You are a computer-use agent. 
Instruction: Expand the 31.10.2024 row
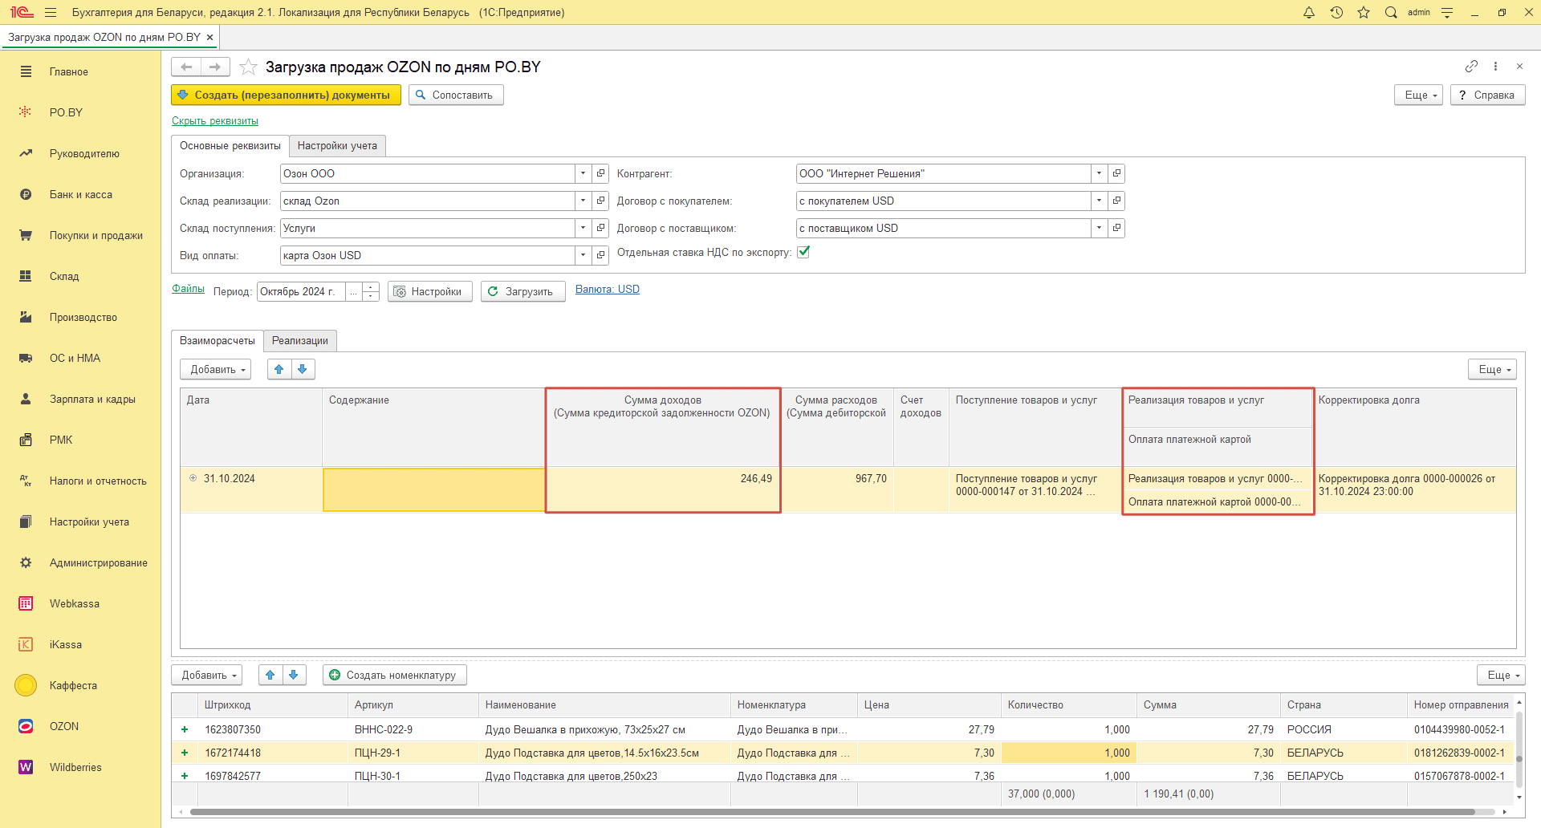tap(193, 478)
